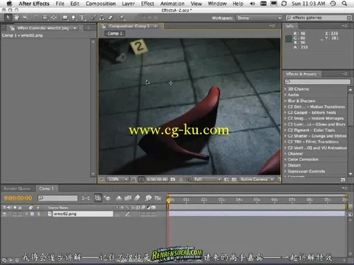This screenshot has height=265, width=354.
Task: Select the Eraser tool
Action: [x=111, y=17]
